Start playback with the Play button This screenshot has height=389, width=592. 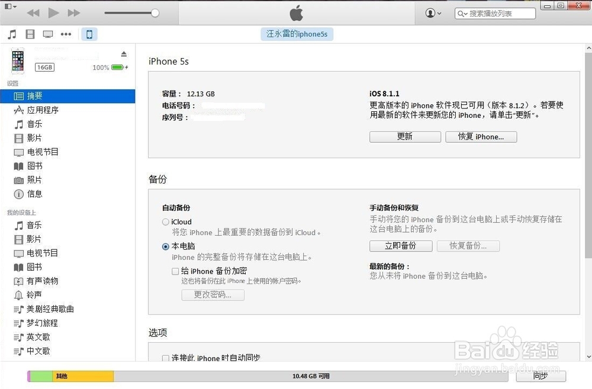[54, 13]
